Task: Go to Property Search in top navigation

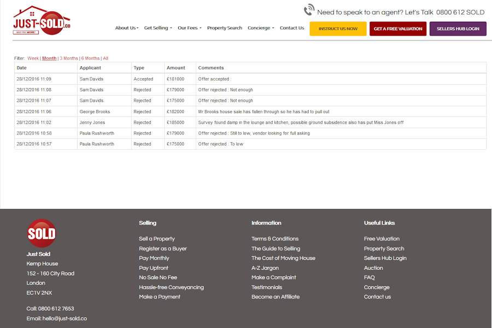Action: [225, 28]
